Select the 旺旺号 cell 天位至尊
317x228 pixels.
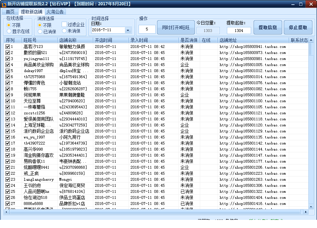tap(32, 101)
